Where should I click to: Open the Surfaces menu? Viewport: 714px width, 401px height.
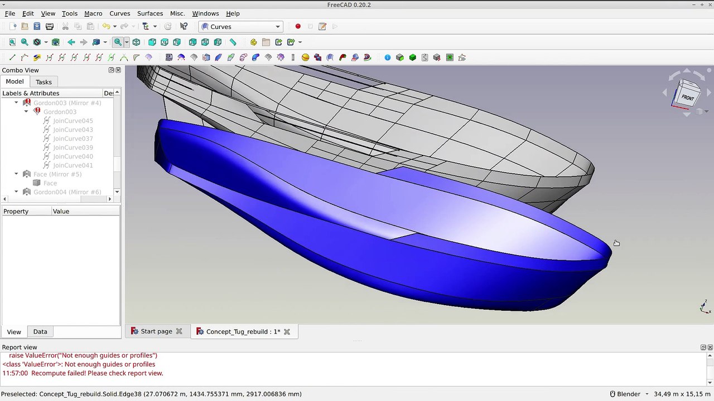150,13
